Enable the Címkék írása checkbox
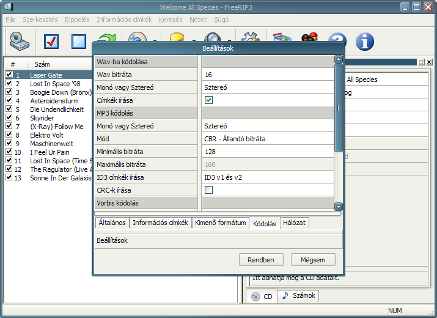 (208, 100)
